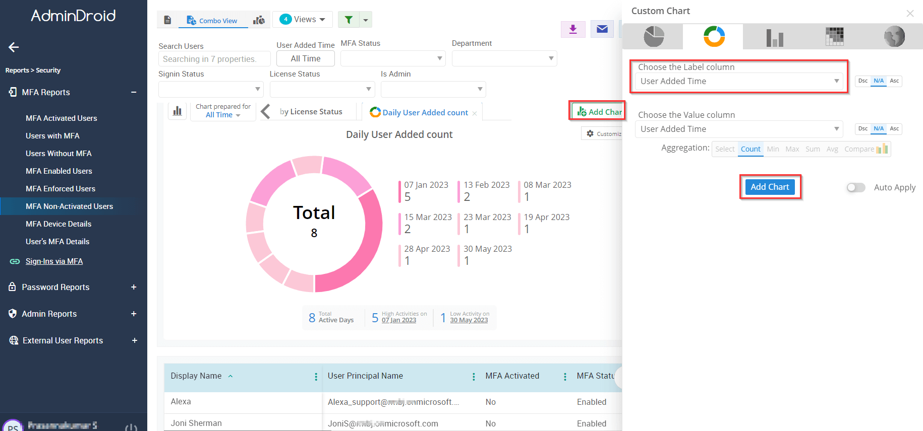The height and width of the screenshot is (431, 923).
Task: Switch to Combo View tab
Action: 212,21
